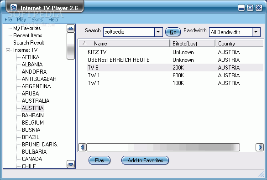The width and height of the screenshot is (267, 180).
Task: Select the TV 6 channel row
Action: pos(171,68)
